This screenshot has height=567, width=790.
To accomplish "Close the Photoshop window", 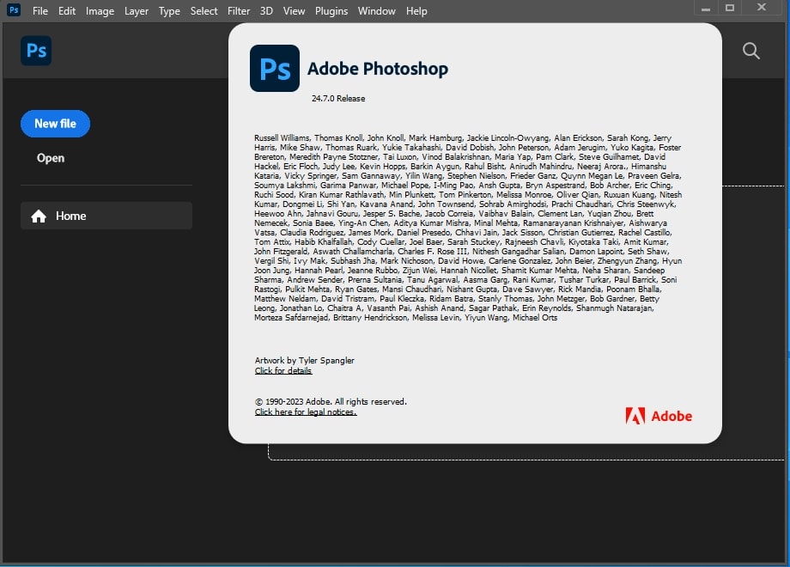I will coord(762,8).
